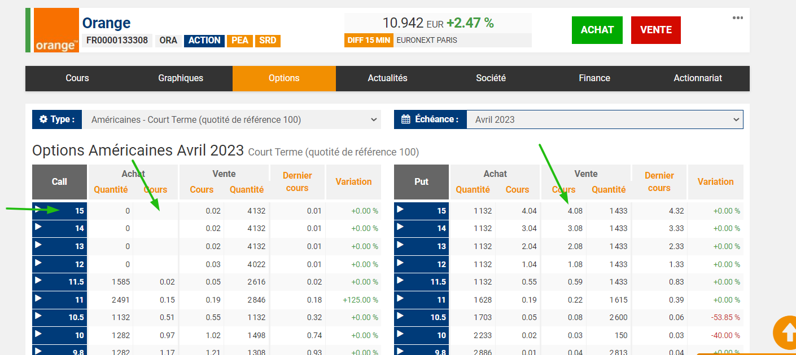This screenshot has height=355, width=796.
Task: Click the orange scroll-to-top arrow button
Action: 786,332
